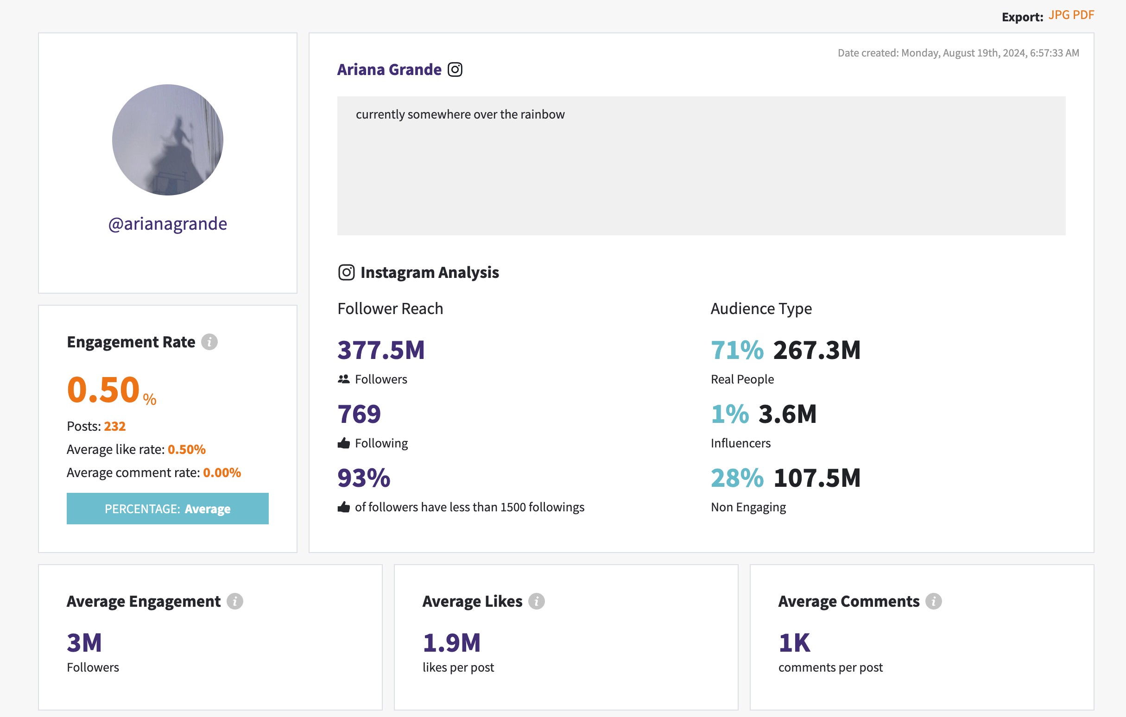Click the PERCENTAGE: Average button
Image resolution: width=1126 pixels, height=717 pixels.
pos(167,509)
